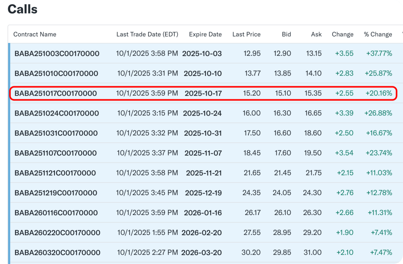Screen dimensions: 403x264
Task: Click ask value 13.15
Action: (314, 53)
